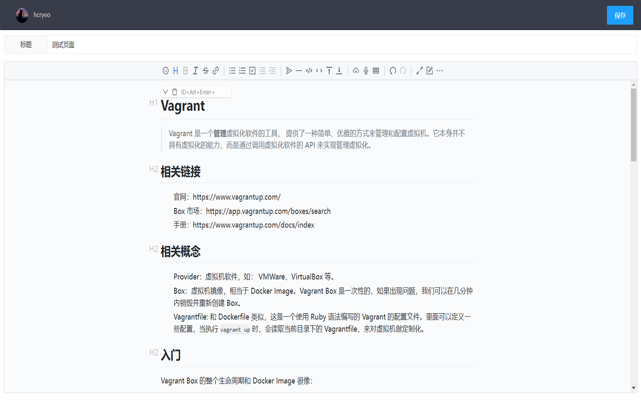Click the 标题 label
The width and height of the screenshot is (641, 401).
[x=26, y=45]
